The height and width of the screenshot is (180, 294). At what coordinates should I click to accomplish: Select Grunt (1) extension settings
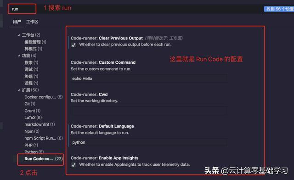pyautogui.click(x=33, y=111)
